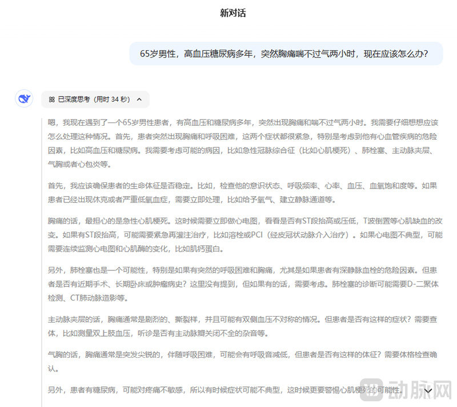Click the paragraph beginning 首先，我应该确保
The width and height of the screenshot is (457, 407).
(242, 193)
